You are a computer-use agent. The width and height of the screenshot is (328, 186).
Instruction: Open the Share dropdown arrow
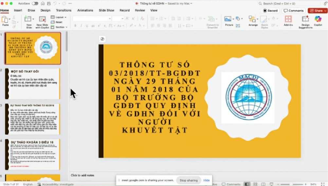(x=325, y=11)
